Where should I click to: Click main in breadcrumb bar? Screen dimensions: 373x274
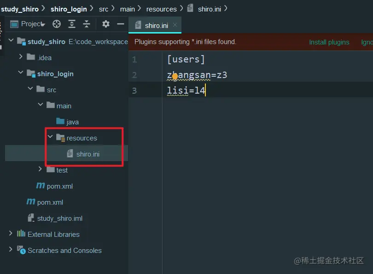coord(128,9)
